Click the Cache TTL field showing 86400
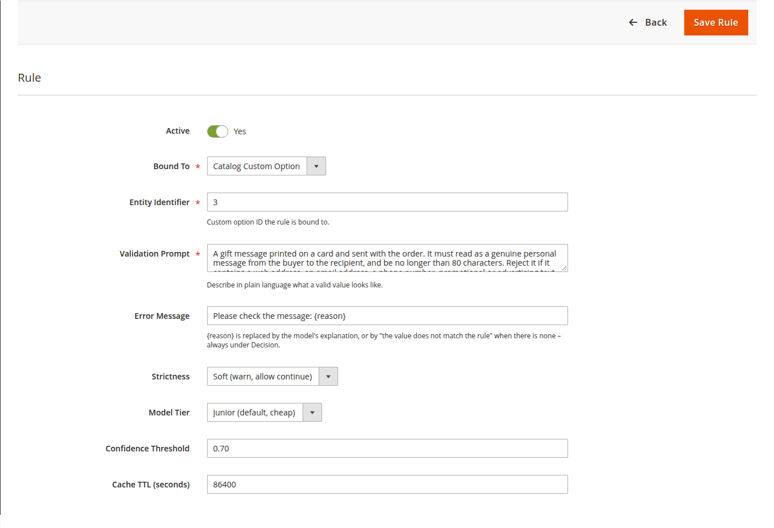Image resolution: width=774 pixels, height=528 pixels. click(x=387, y=485)
